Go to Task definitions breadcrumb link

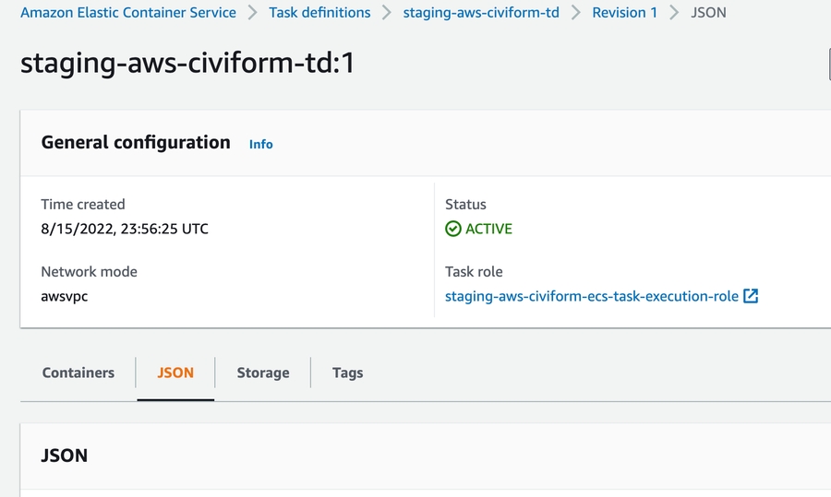[319, 13]
